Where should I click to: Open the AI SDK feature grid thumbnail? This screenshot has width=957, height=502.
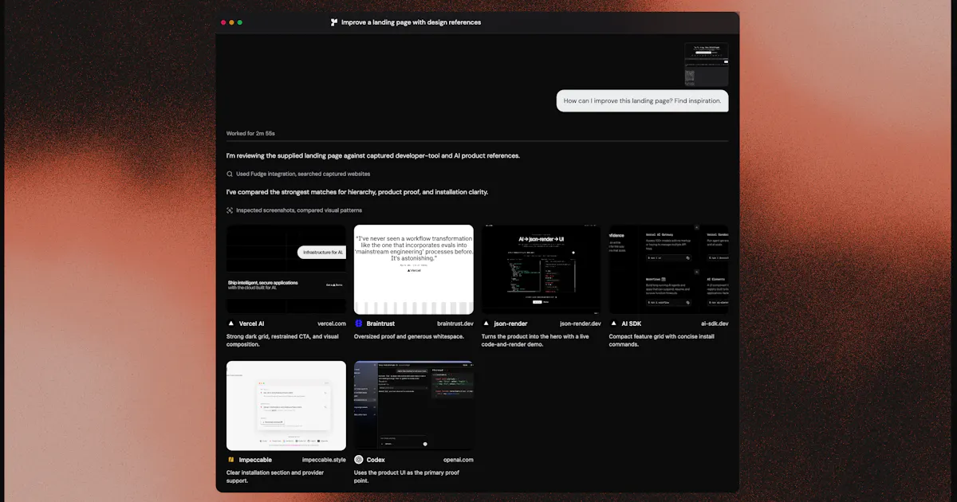(669, 269)
